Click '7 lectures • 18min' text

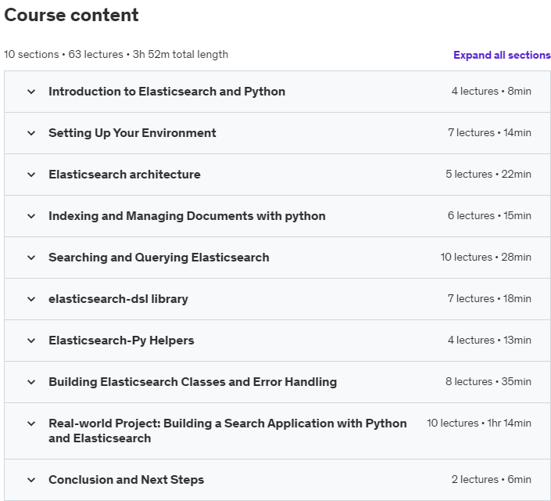pos(489,299)
